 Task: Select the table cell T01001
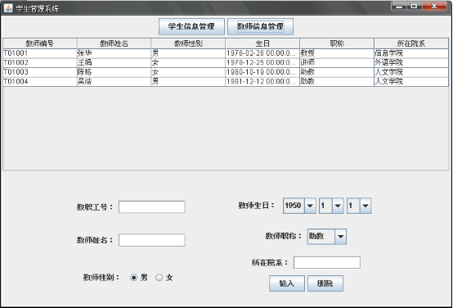40,53
